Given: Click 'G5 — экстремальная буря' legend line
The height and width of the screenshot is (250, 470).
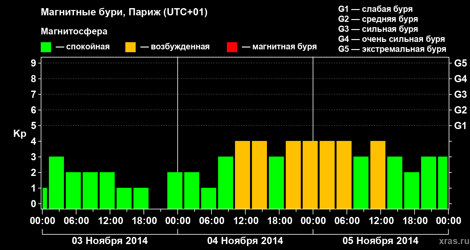Looking at the screenshot, I should tap(392, 49).
